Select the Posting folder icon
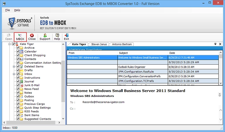 tap(21, 100)
